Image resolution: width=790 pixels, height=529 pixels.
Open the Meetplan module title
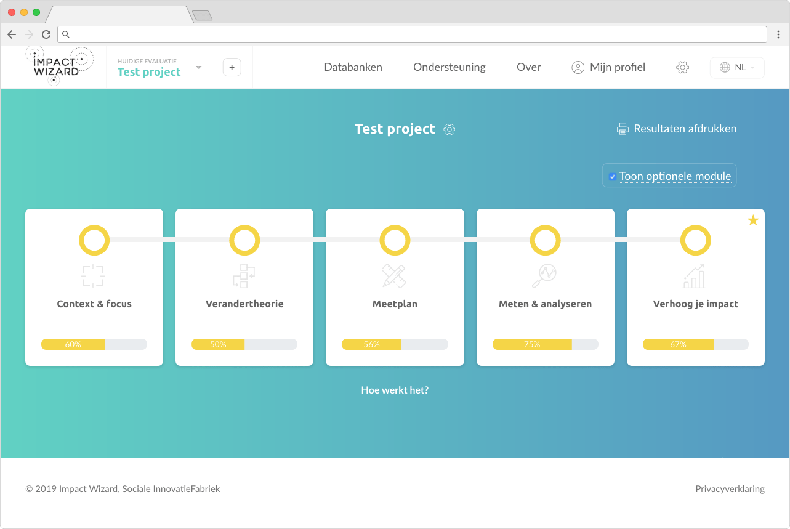coord(395,304)
